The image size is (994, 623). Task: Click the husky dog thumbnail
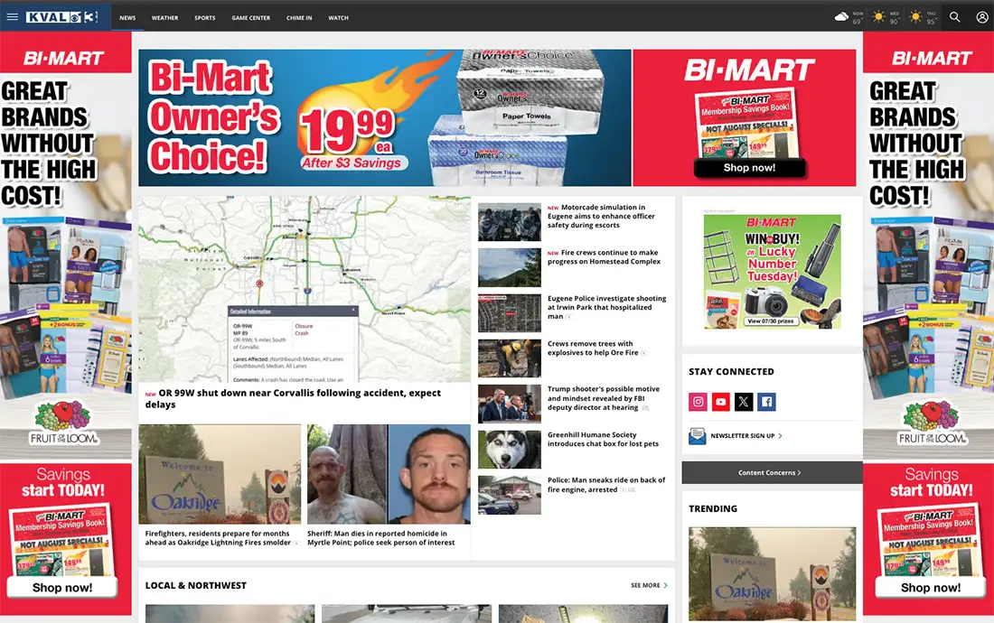[510, 450]
